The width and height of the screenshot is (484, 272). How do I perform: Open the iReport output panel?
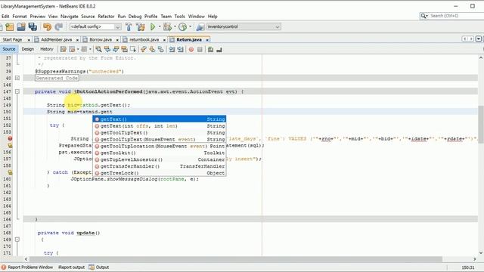[71, 267]
